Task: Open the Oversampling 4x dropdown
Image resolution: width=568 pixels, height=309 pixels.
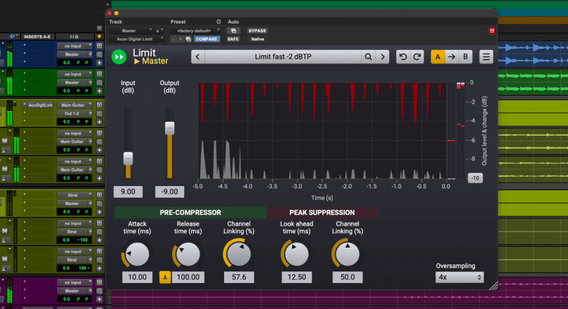Action: [x=459, y=277]
